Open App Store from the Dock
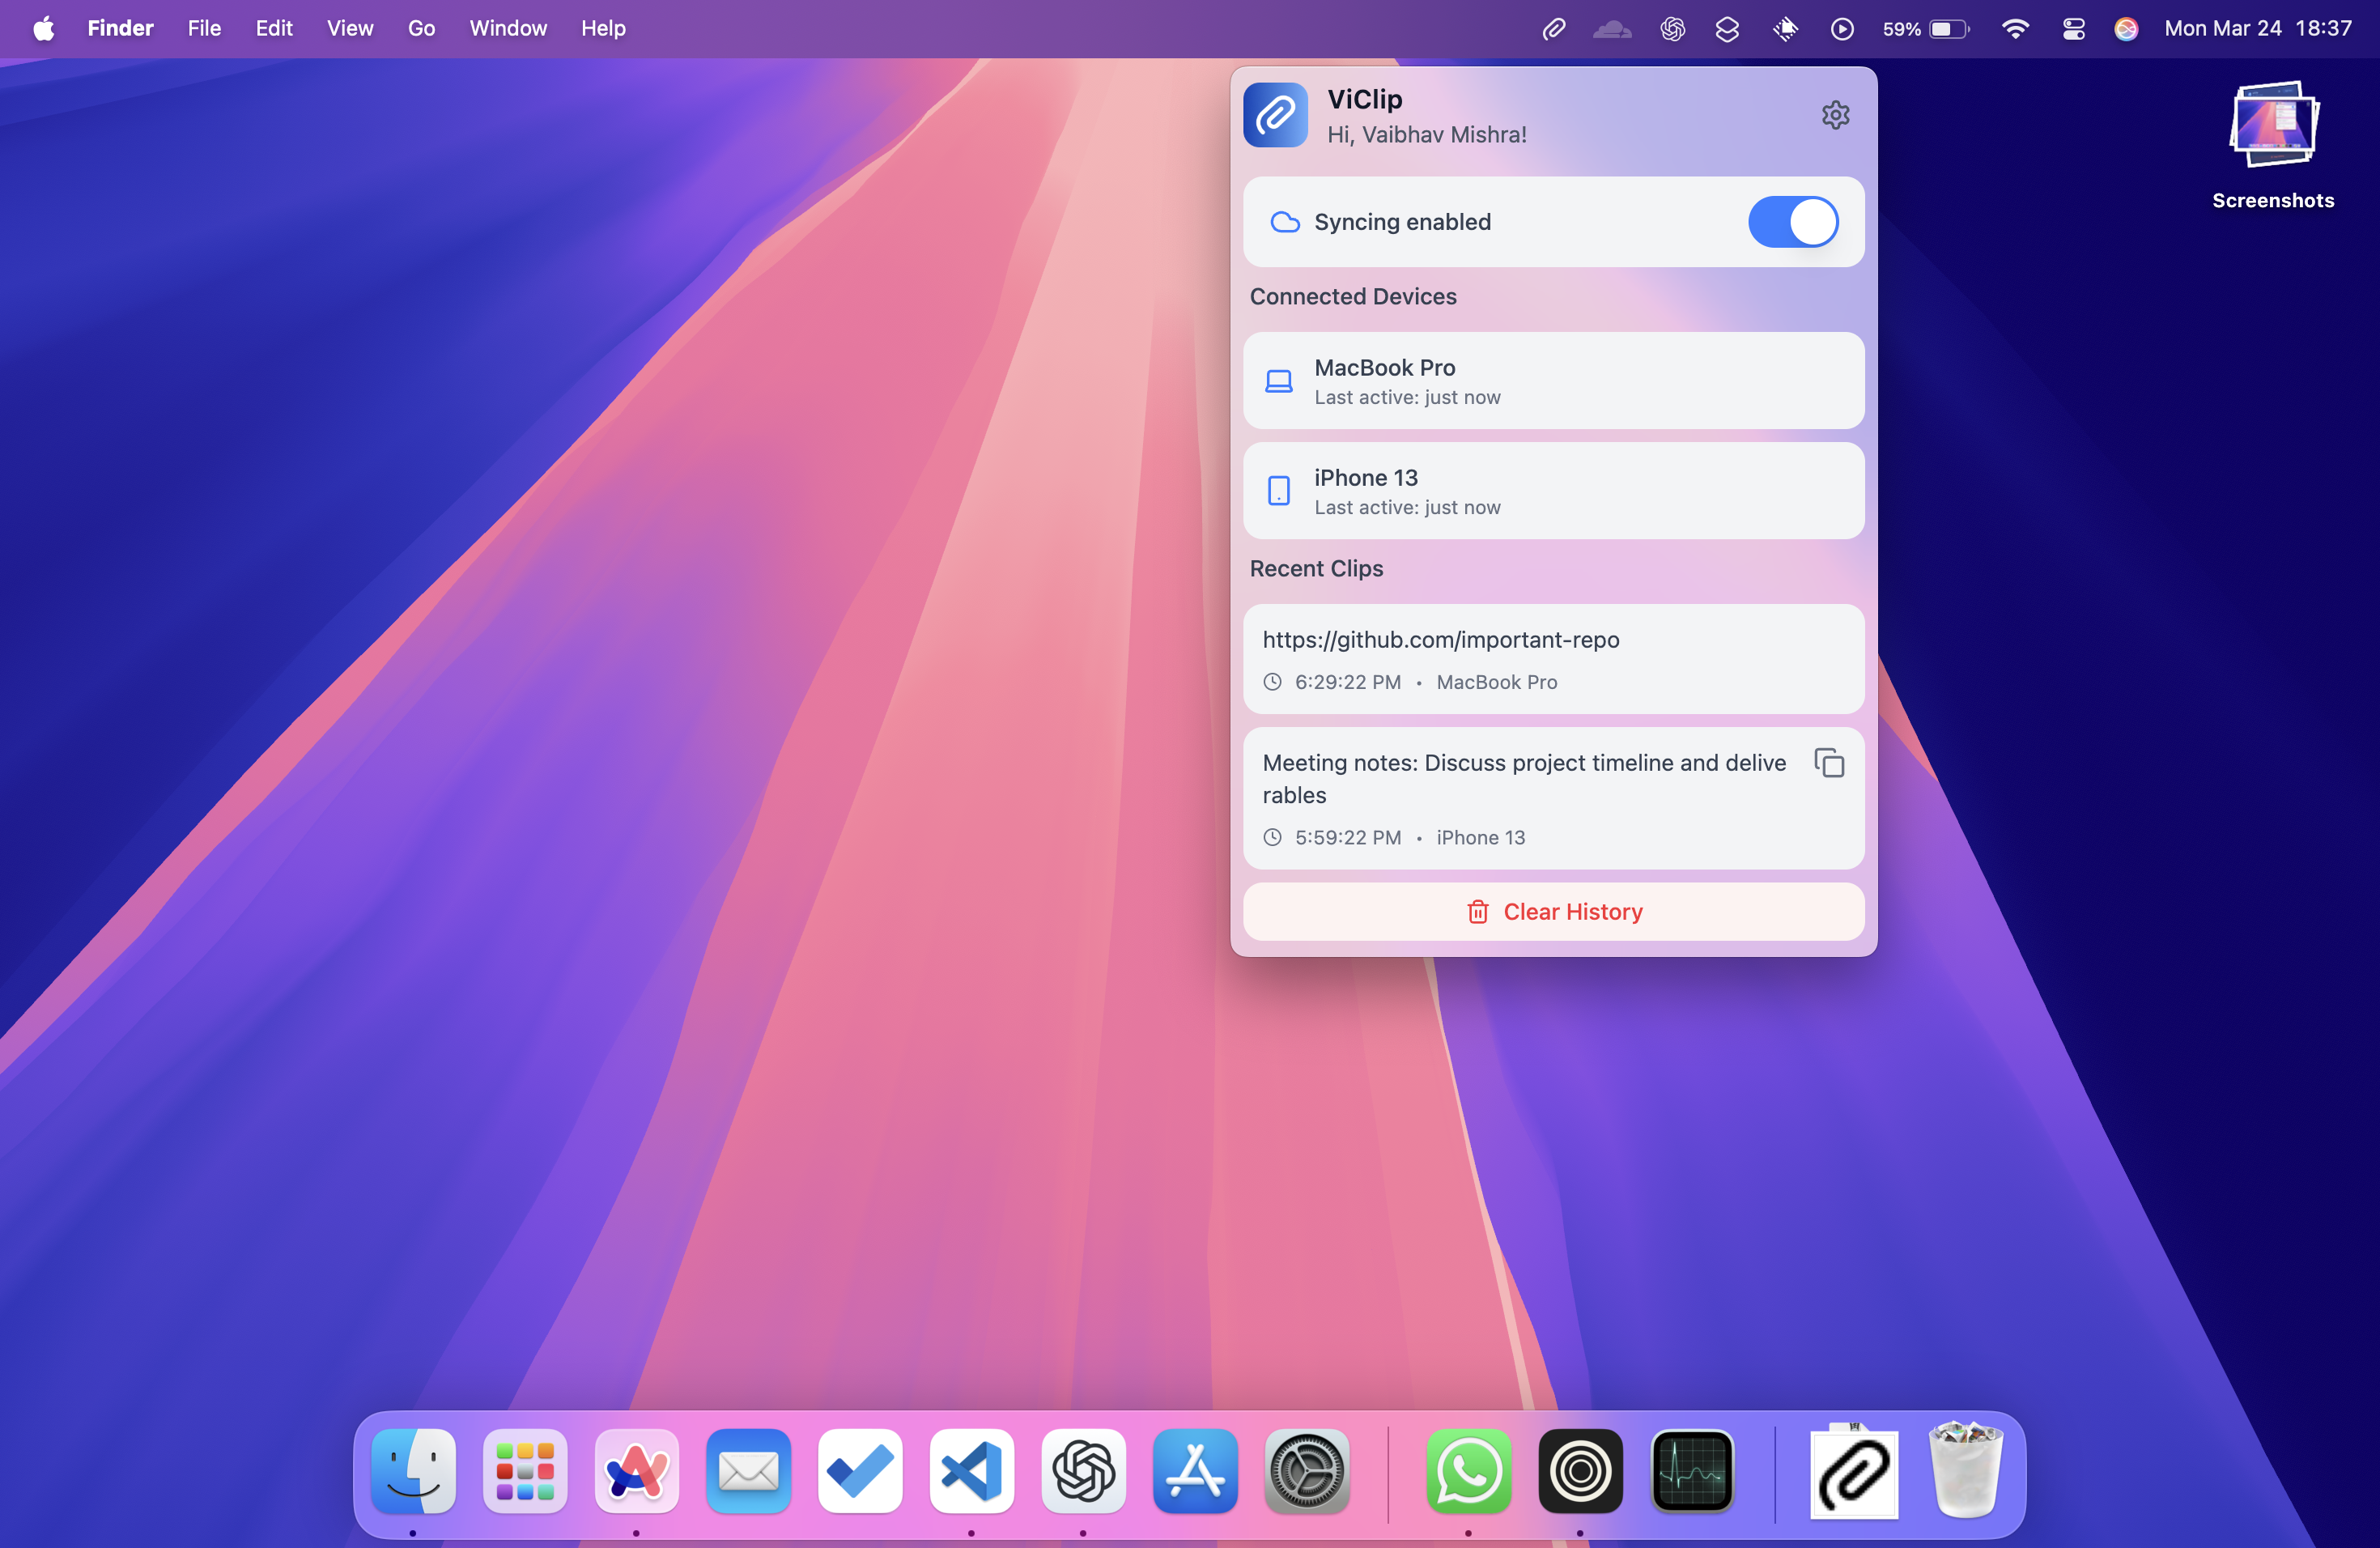 tap(1195, 1471)
